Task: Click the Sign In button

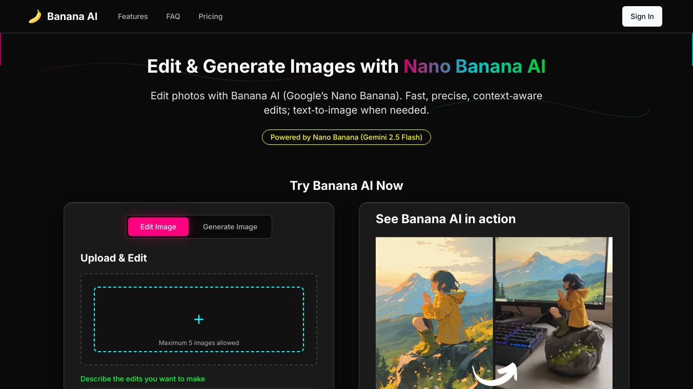Action: [642, 16]
